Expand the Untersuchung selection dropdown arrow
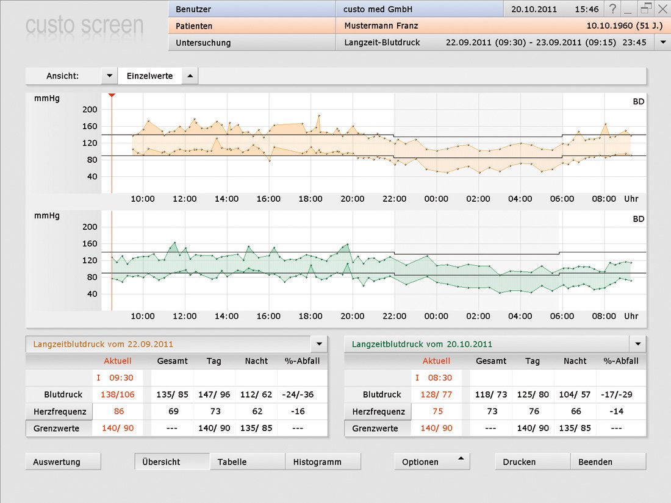Viewport: 671px width, 503px height. pos(662,43)
